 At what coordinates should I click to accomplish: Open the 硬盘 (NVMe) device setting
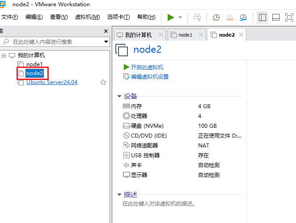[147, 126]
